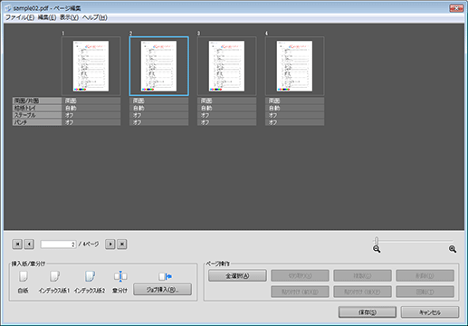Click the zoom out magnifier icon

[377, 249]
